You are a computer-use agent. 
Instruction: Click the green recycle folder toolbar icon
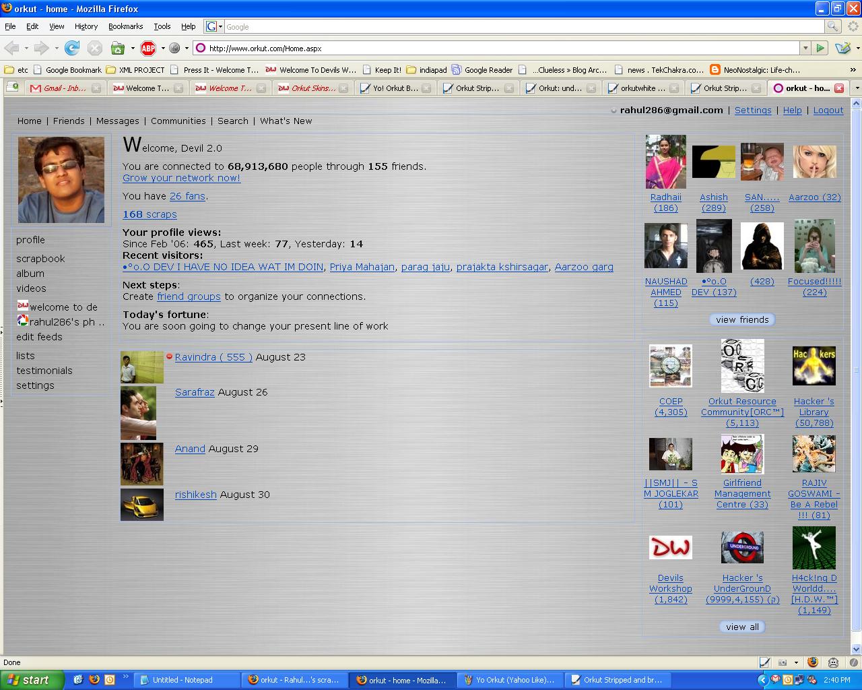118,48
